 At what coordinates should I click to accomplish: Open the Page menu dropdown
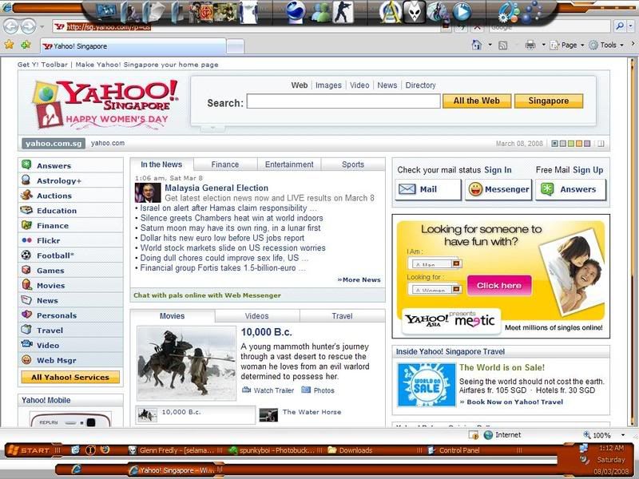click(567, 46)
